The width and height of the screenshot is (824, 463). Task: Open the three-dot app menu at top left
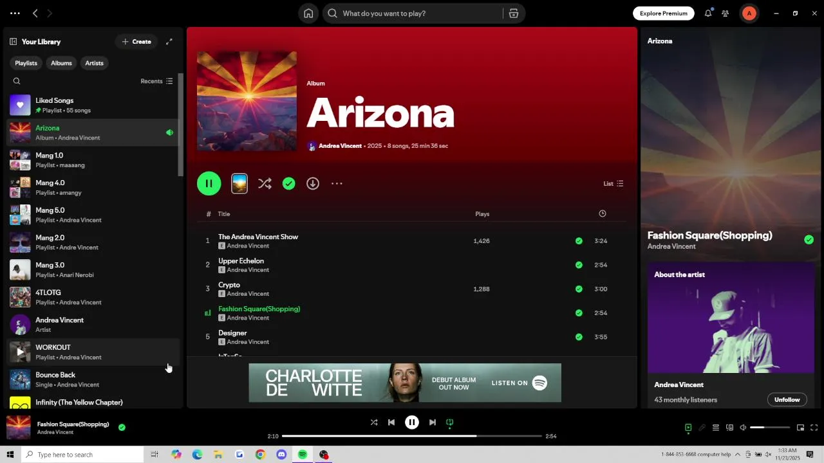pyautogui.click(x=15, y=14)
